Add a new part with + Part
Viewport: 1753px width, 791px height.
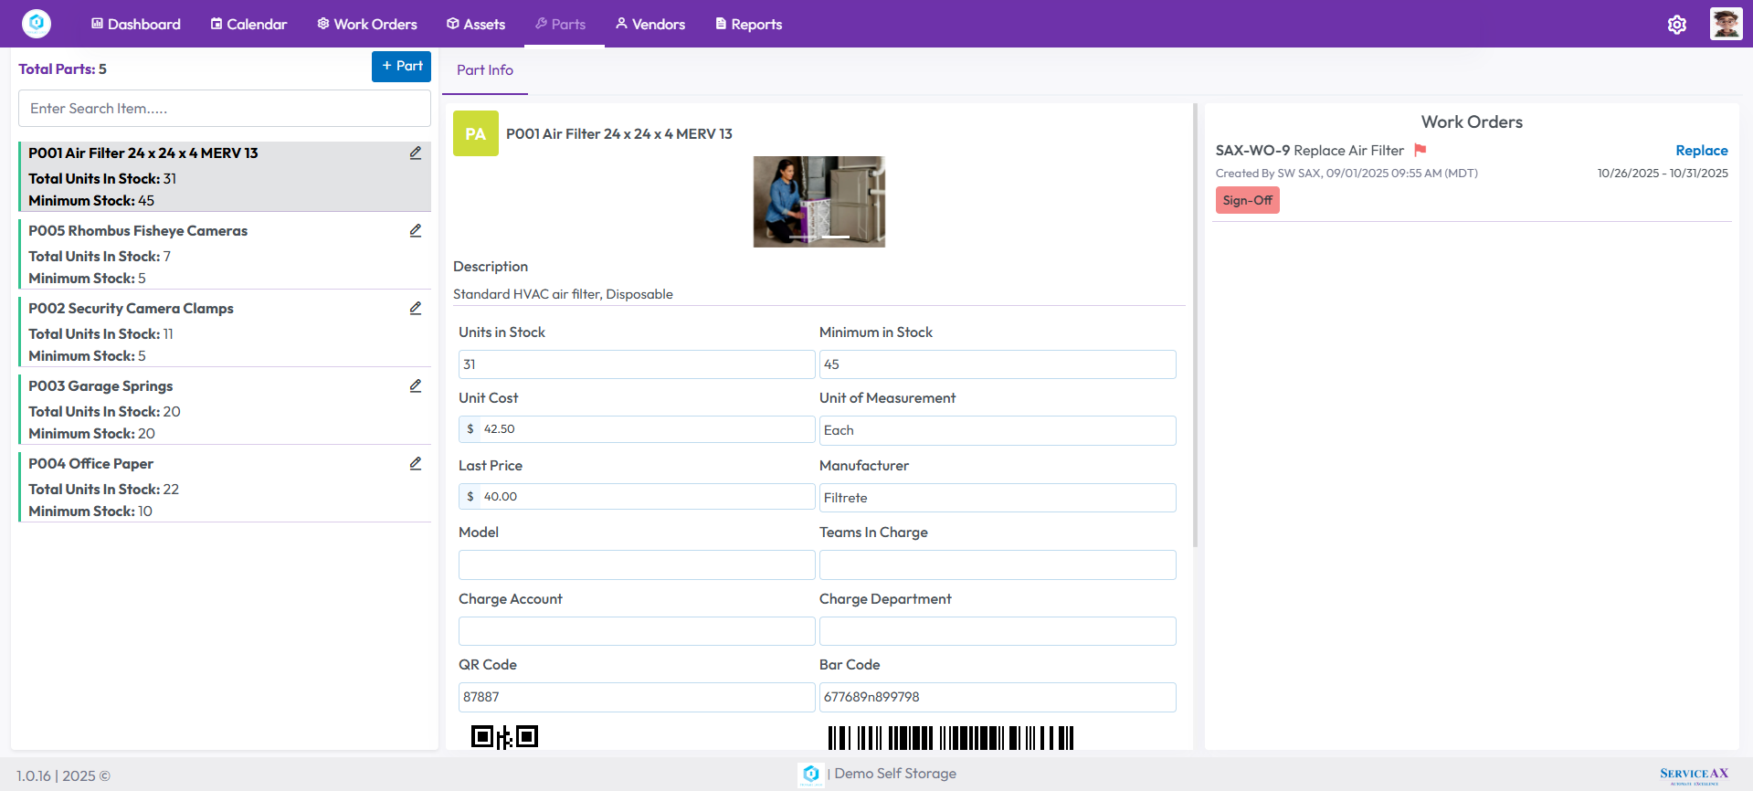401,66
